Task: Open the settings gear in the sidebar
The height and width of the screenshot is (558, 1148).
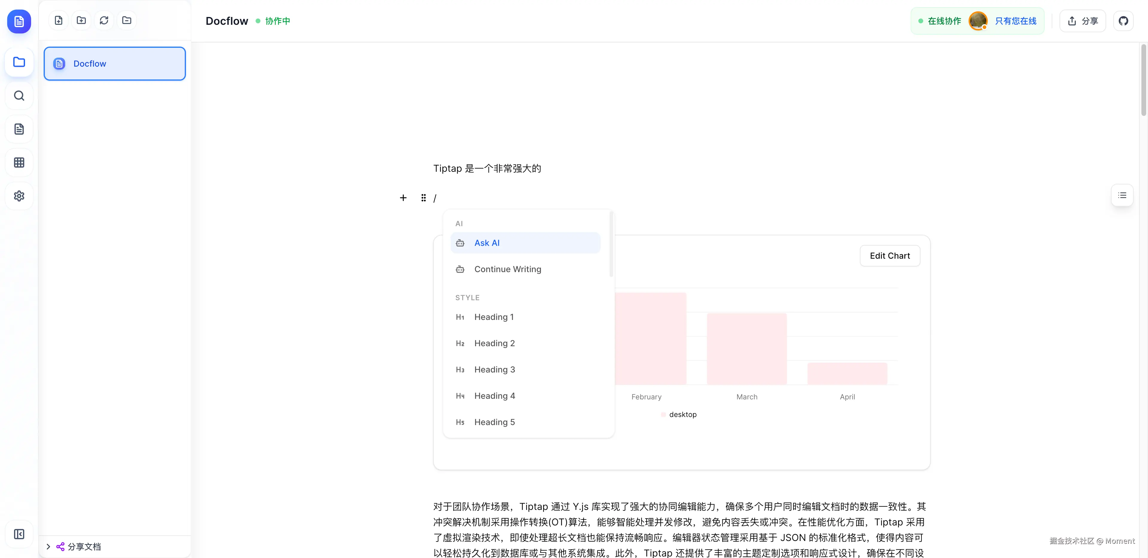Action: click(x=19, y=196)
